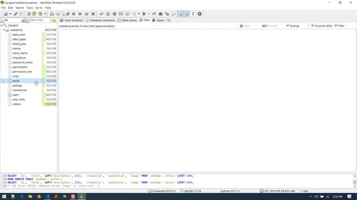
Task: Click the taskbar clock 2:36 PM
Action: click(337, 197)
